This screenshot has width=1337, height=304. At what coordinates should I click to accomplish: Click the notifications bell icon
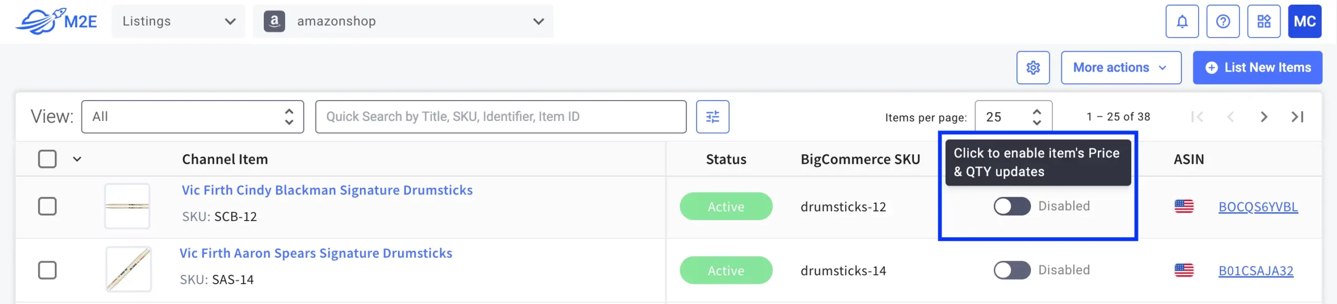(x=1182, y=21)
